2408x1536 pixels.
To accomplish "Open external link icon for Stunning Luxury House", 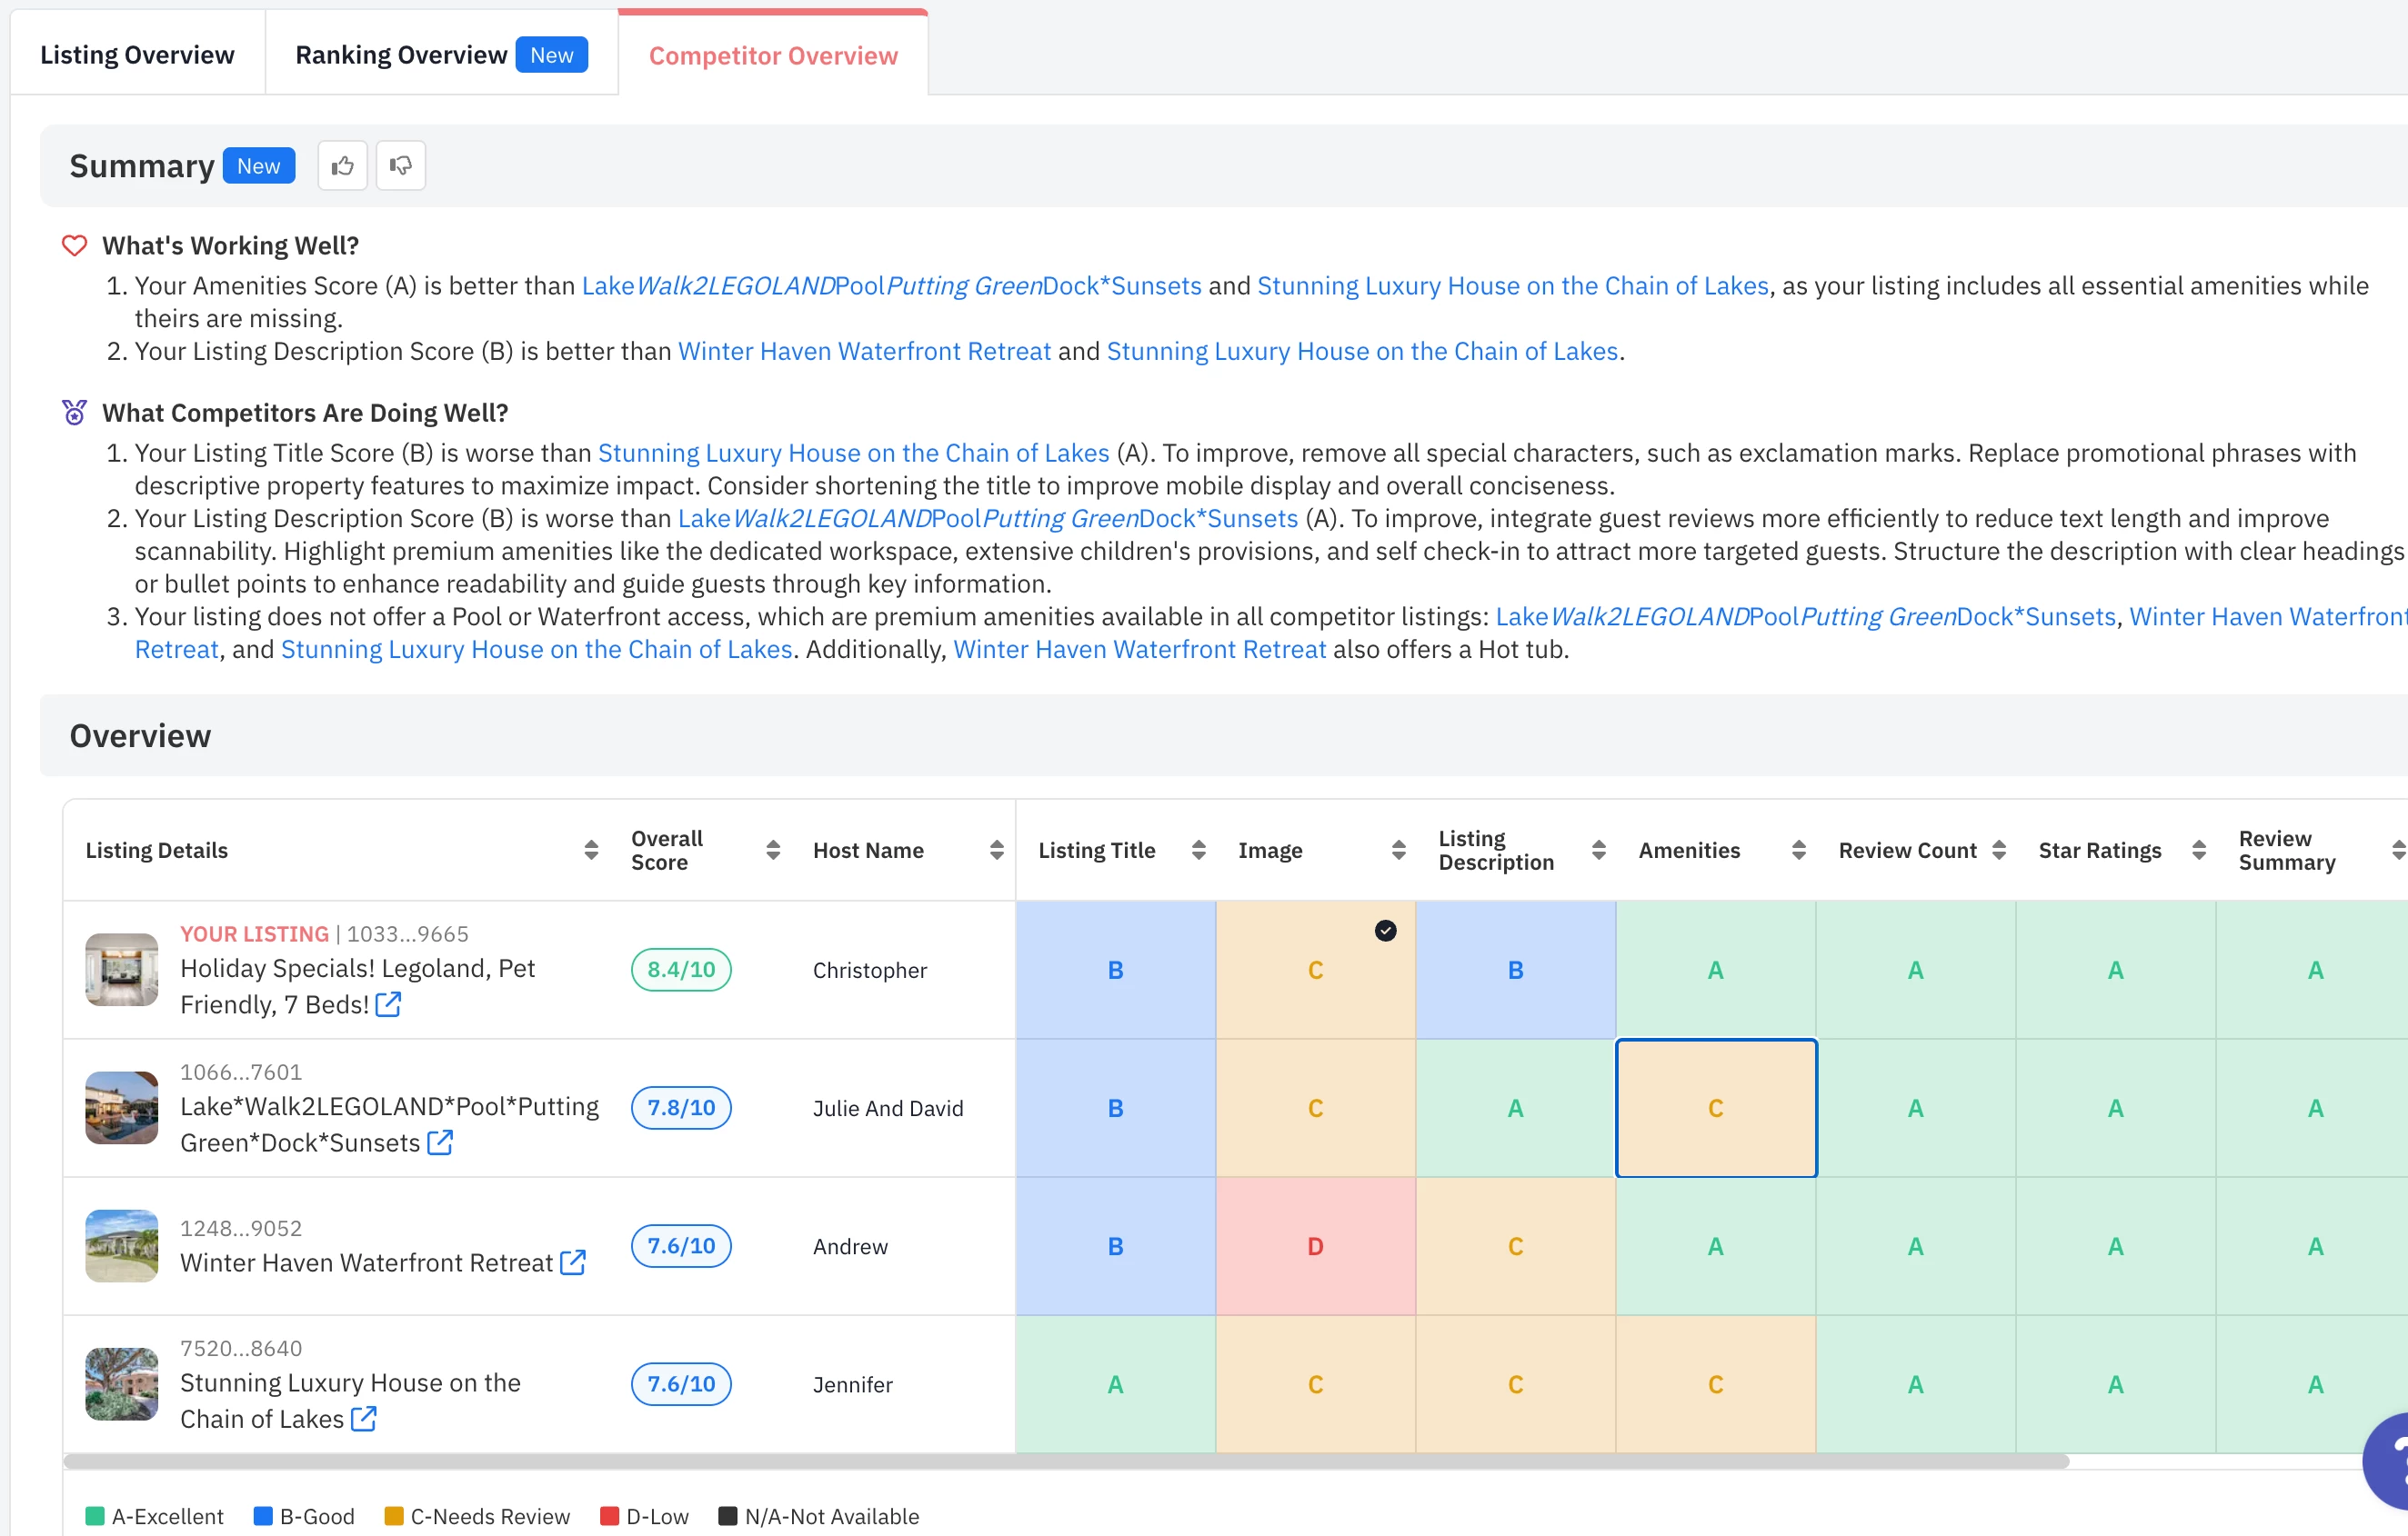I will tap(364, 1418).
